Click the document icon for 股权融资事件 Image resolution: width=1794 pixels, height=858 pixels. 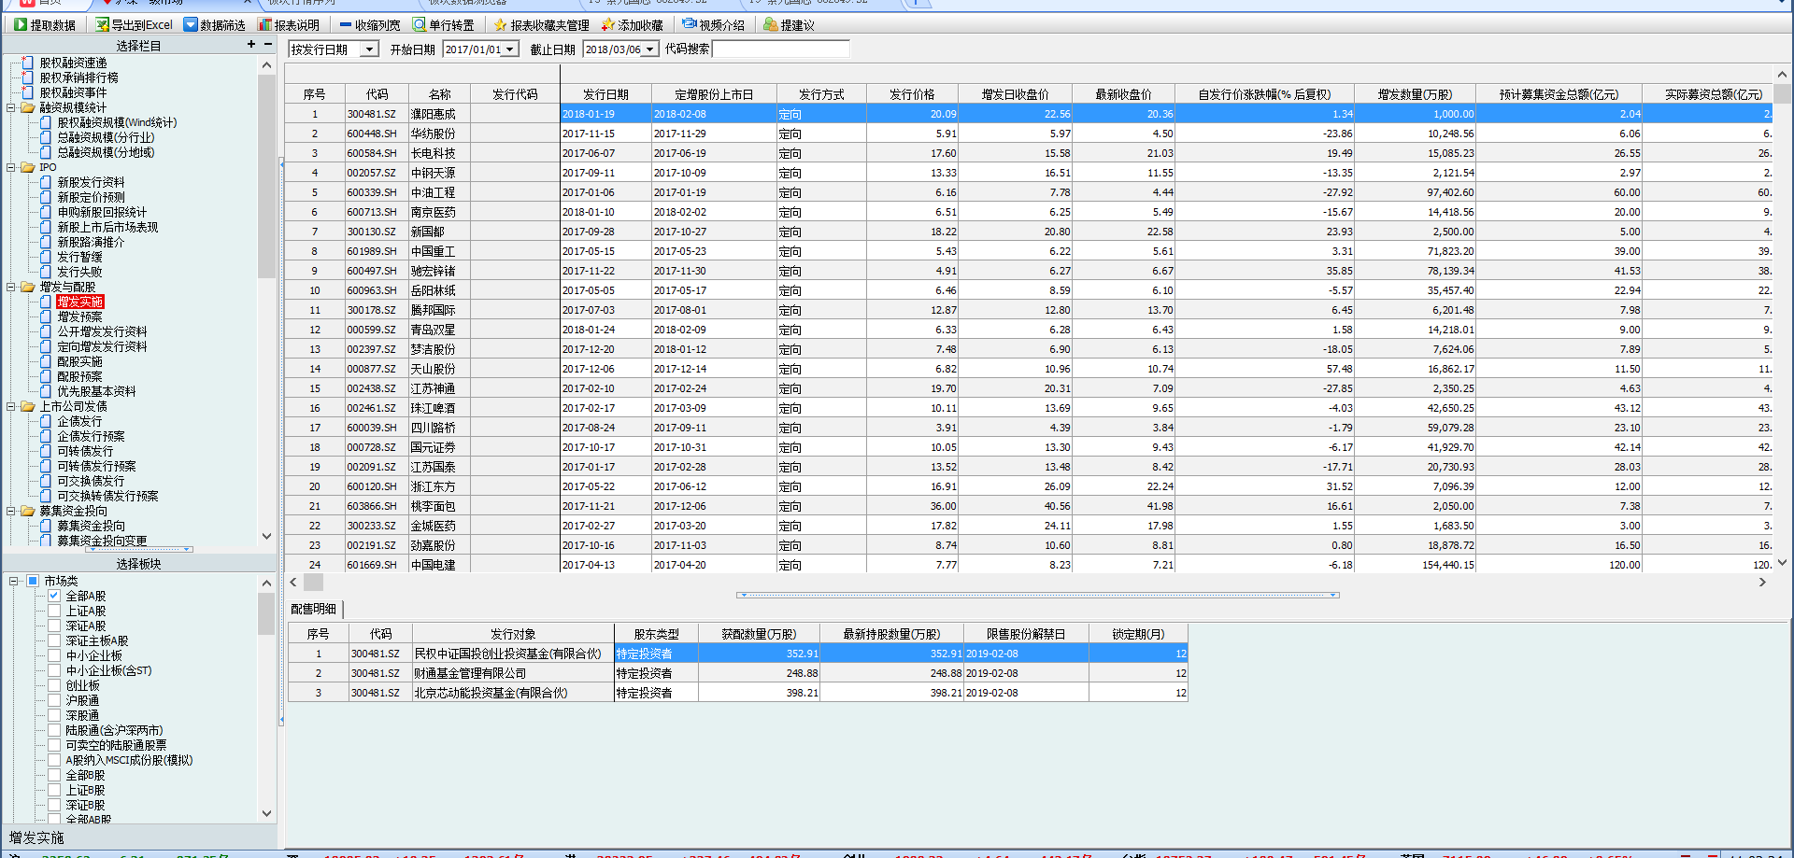(x=28, y=92)
